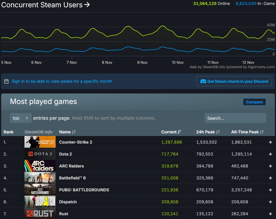This screenshot has width=276, height=219.
Task: Toggle sorting on the All-Time Peak column
Action: coord(247,132)
